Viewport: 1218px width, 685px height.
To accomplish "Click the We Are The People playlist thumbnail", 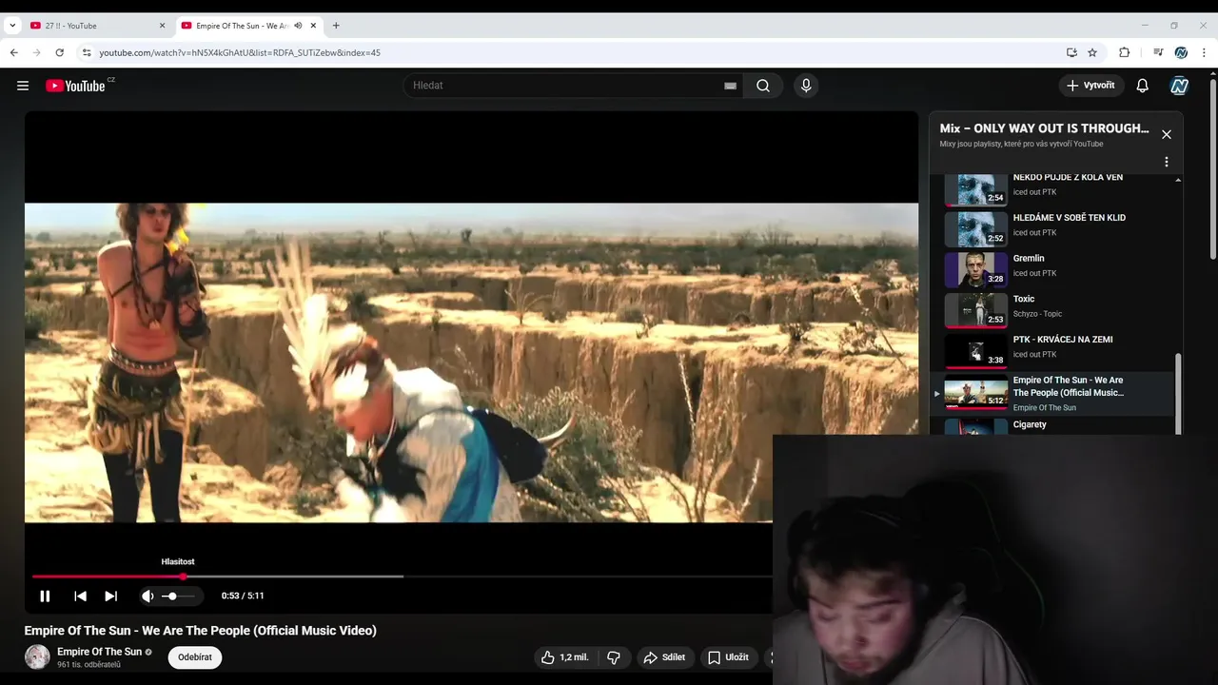I will coord(975,392).
